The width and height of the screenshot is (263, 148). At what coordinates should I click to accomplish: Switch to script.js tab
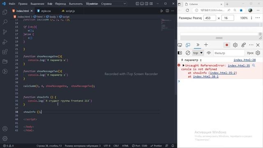tap(68, 11)
